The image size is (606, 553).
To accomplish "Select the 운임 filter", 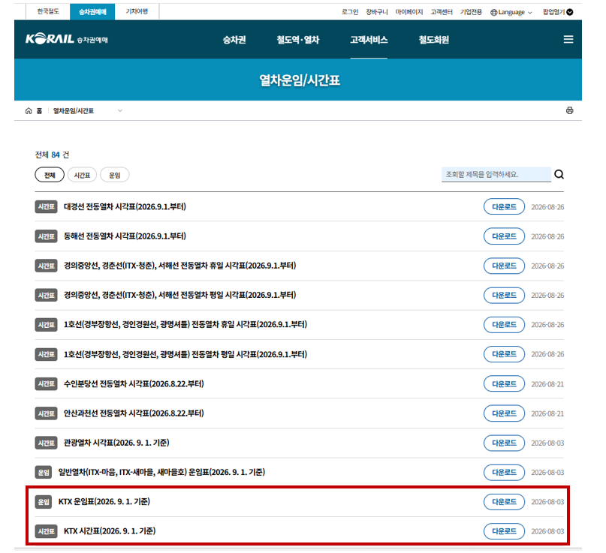I will [114, 175].
